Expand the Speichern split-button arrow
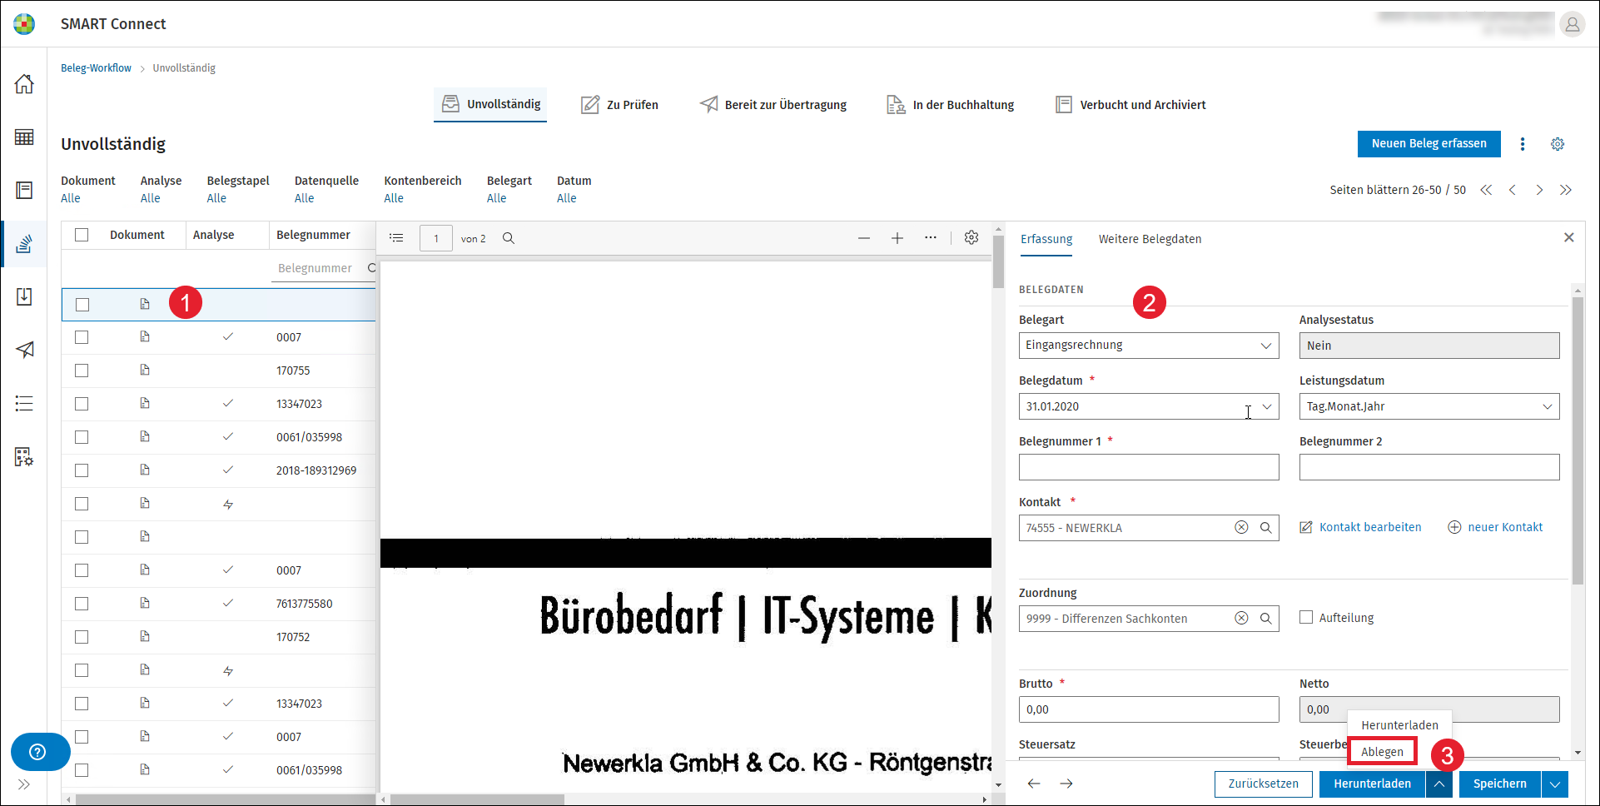Screen dimensions: 1600x806 coord(1555,784)
